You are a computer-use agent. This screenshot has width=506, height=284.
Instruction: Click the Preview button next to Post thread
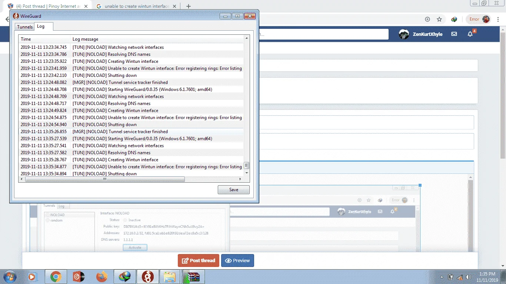pos(237,261)
